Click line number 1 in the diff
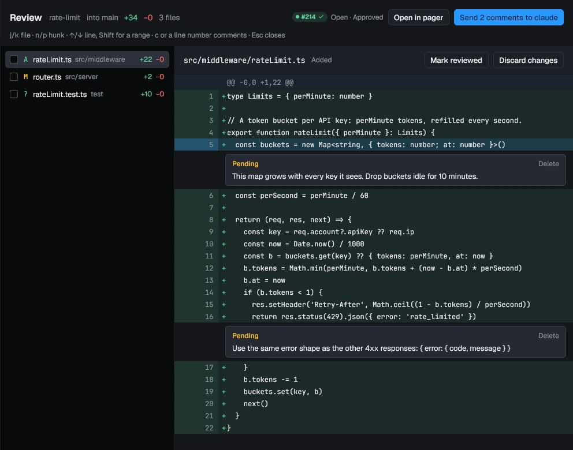This screenshot has width=573, height=450. [x=211, y=96]
